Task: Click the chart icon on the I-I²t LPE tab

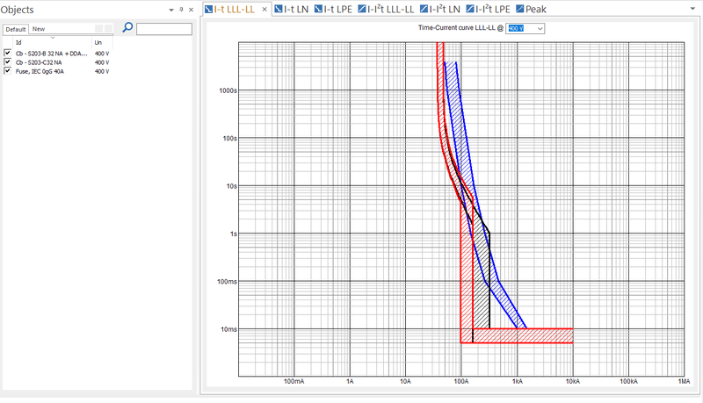Action: [470, 9]
